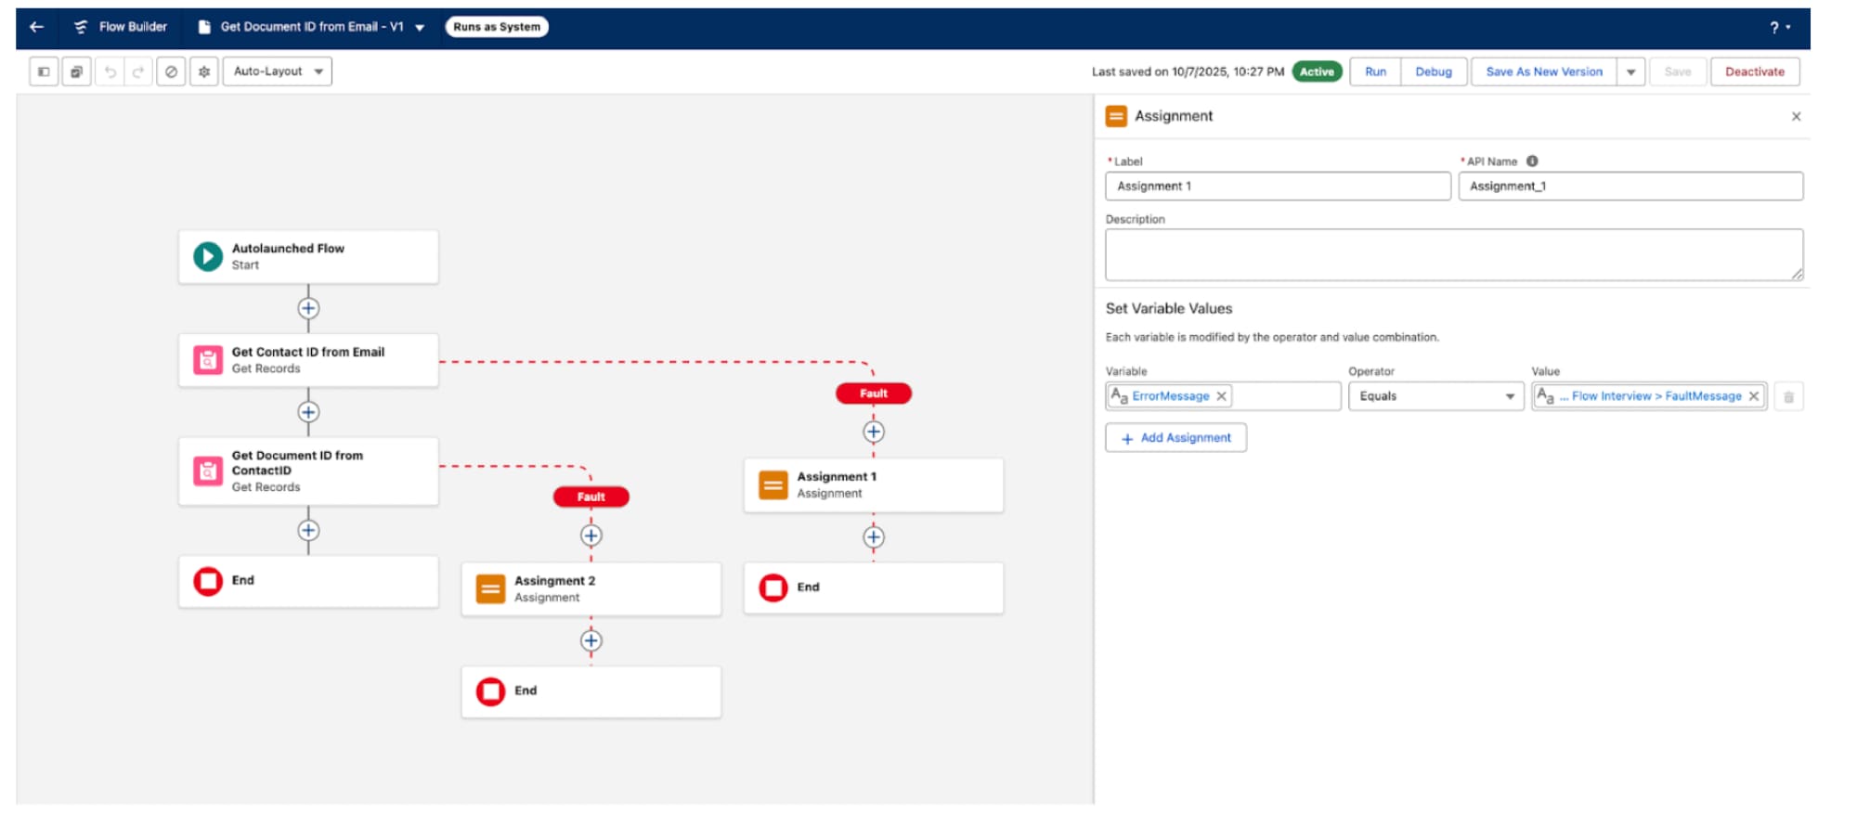Screen dimensions: 1857x813
Task: Close the Assignment panel
Action: (x=1796, y=116)
